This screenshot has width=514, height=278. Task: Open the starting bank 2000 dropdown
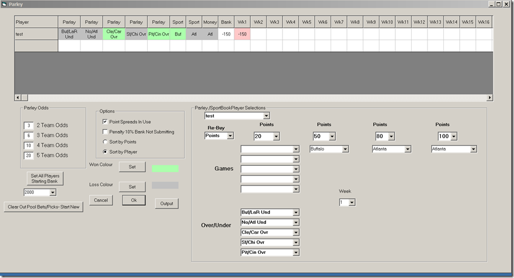click(x=53, y=193)
